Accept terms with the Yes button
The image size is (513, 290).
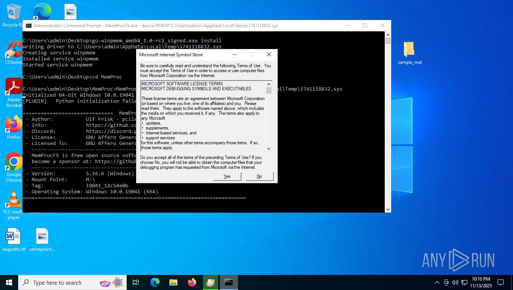click(x=227, y=176)
